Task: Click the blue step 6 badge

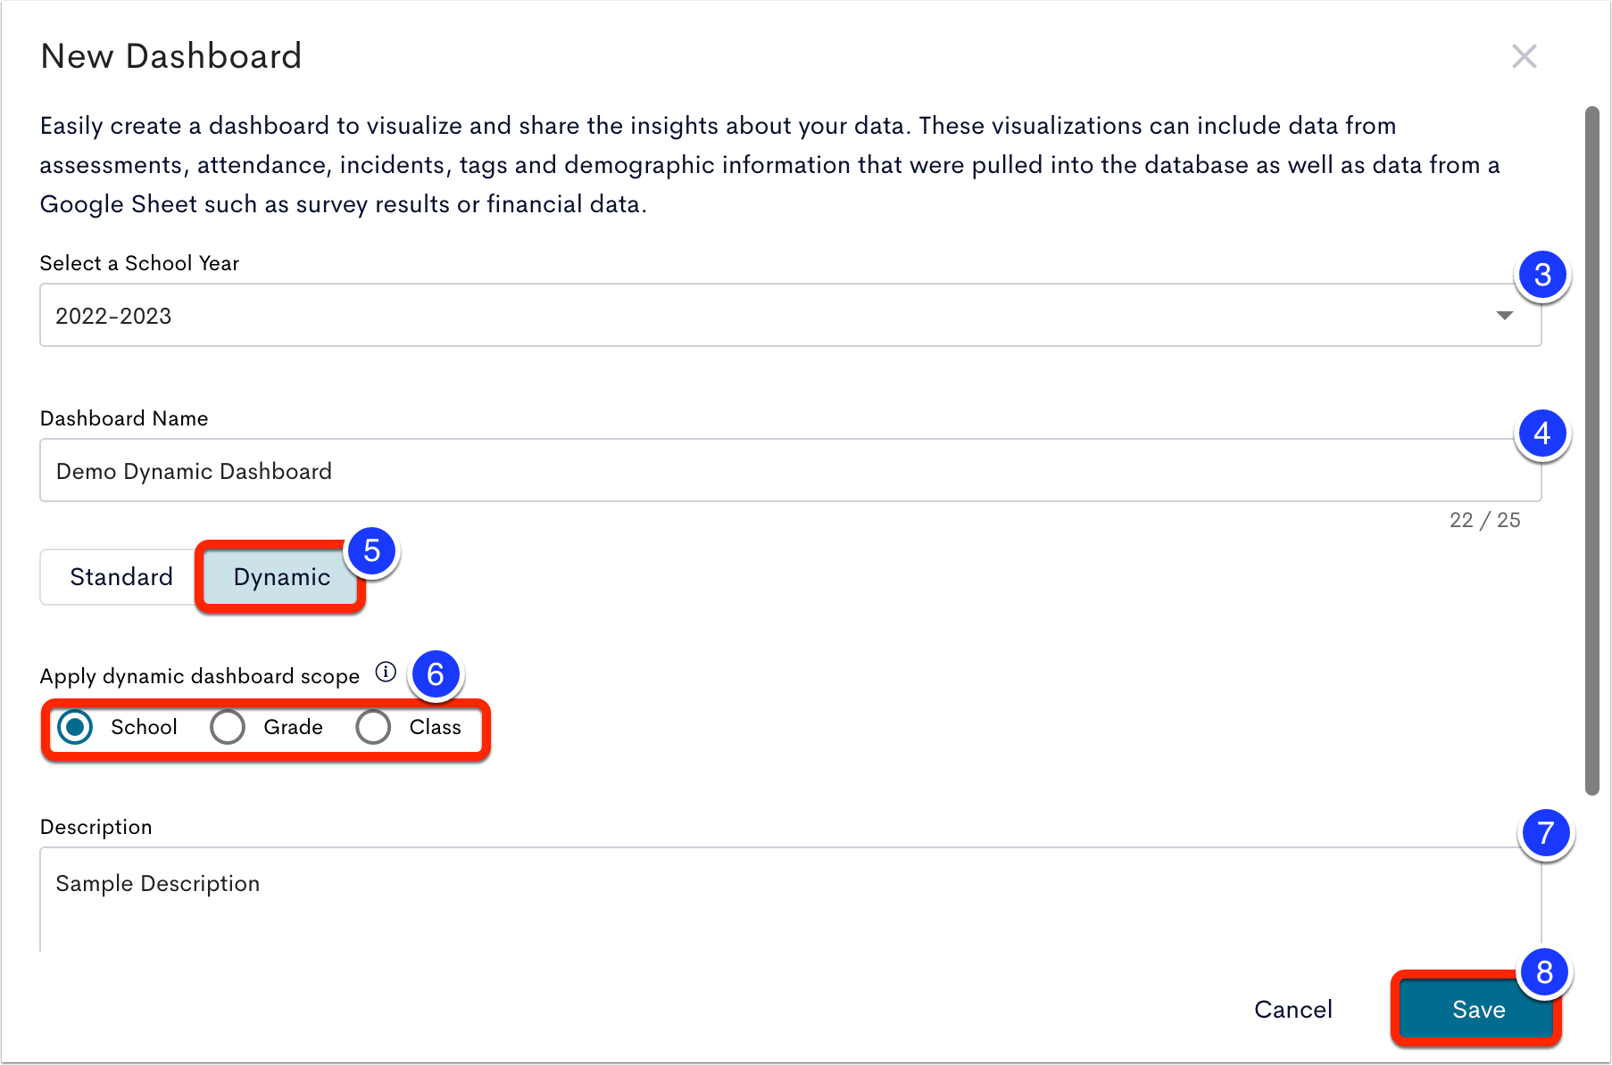Action: [x=436, y=674]
